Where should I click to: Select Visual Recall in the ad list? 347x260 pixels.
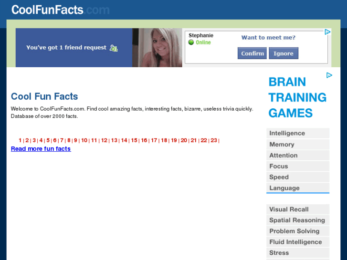tap(298, 209)
